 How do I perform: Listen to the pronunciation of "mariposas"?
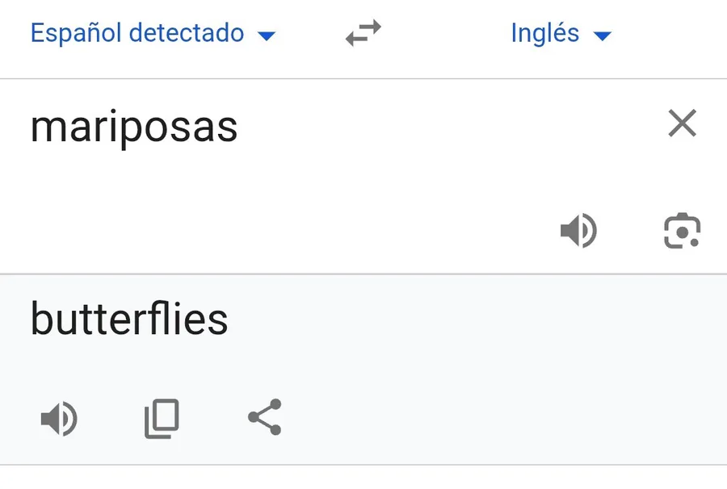(x=578, y=232)
